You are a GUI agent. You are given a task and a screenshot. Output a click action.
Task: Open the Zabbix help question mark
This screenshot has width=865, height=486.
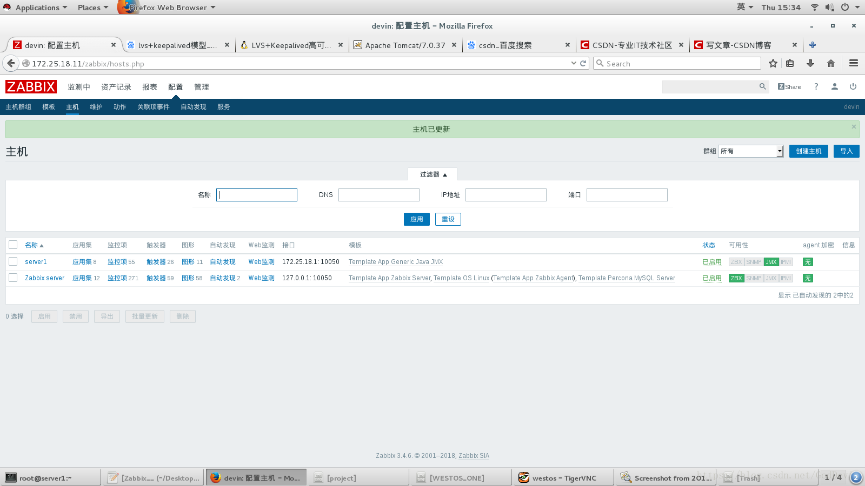(816, 86)
